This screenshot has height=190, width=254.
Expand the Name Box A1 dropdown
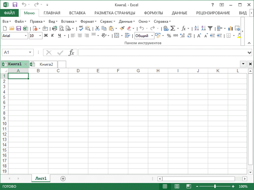[x=30, y=52]
